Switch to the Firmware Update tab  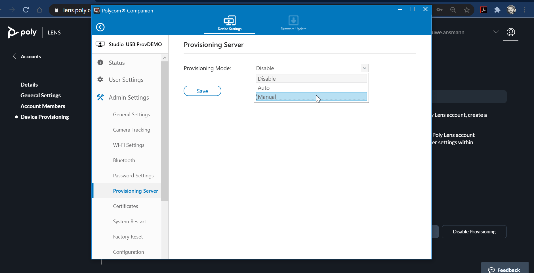[x=293, y=23]
